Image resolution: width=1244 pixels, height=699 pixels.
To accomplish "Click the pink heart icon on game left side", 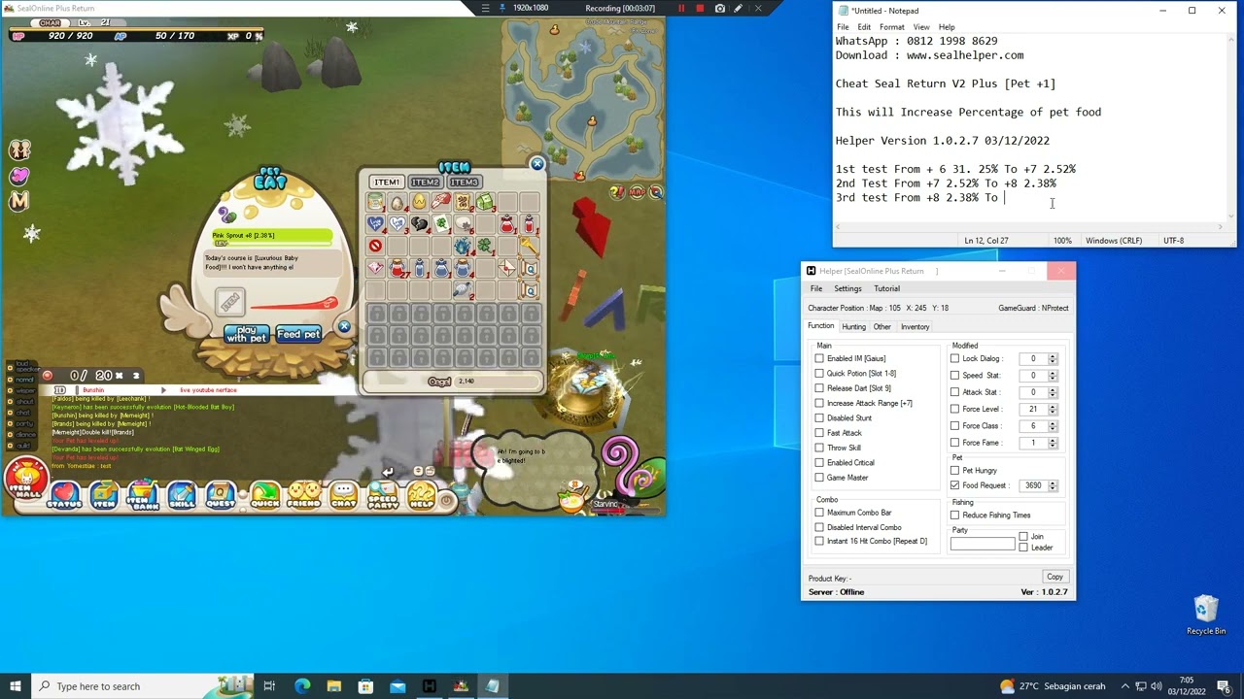I will click(x=19, y=176).
